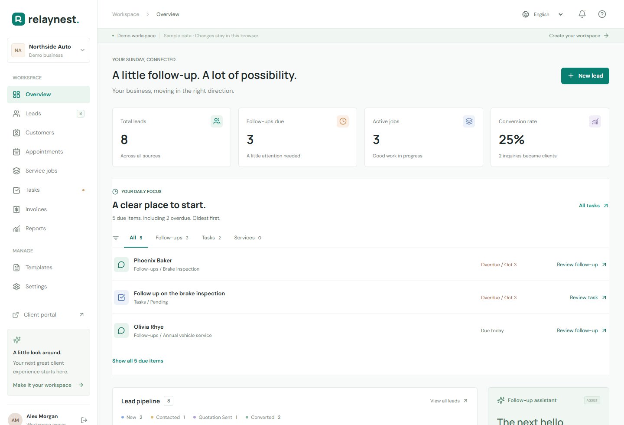This screenshot has width=624, height=425.
Task: Open Leads in the sidebar
Action: (x=49, y=114)
